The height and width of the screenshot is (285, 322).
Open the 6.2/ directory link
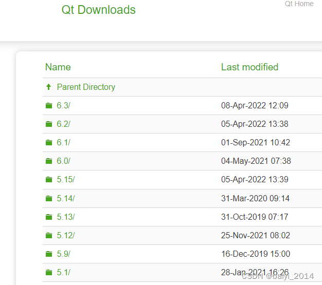pyautogui.click(x=63, y=124)
